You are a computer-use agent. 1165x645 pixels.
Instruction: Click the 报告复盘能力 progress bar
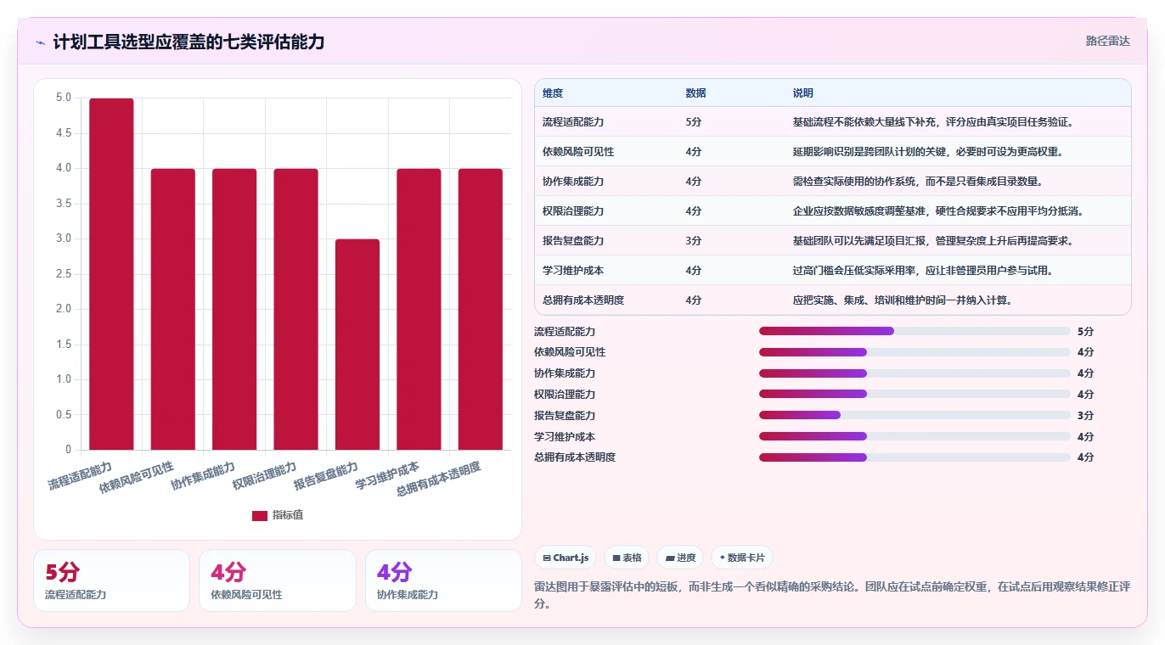point(915,415)
